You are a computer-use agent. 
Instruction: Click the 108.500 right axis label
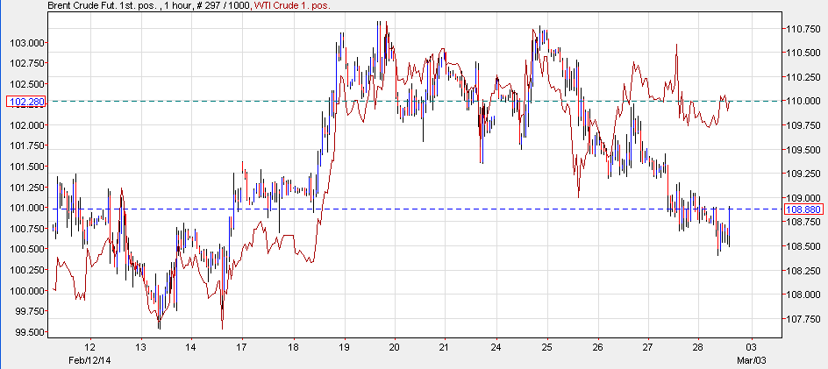coord(803,246)
